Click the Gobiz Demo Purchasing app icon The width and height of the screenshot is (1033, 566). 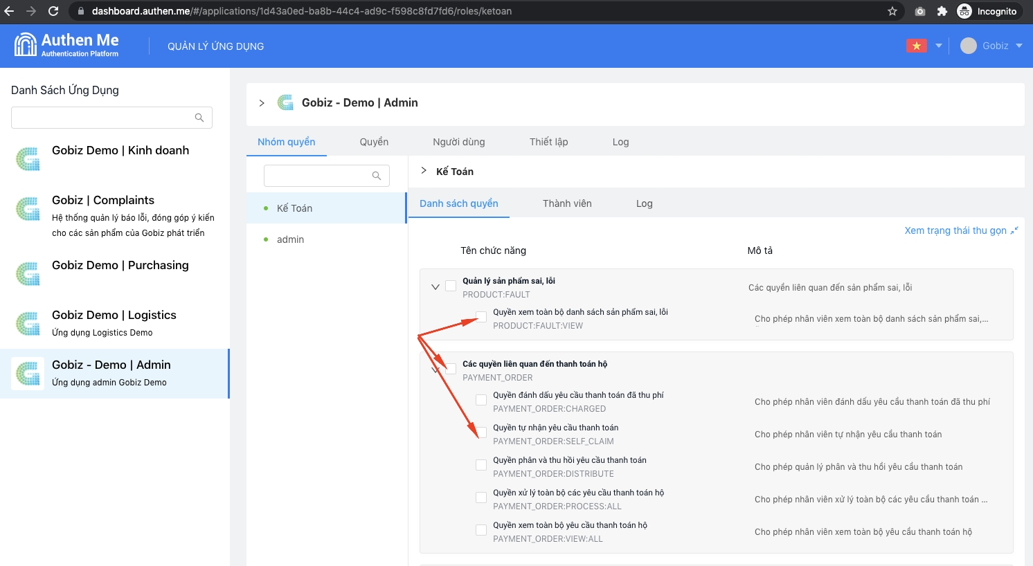pos(28,273)
